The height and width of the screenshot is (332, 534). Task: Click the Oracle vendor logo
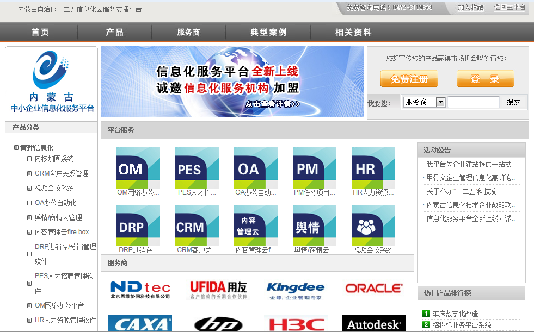coord(373,288)
